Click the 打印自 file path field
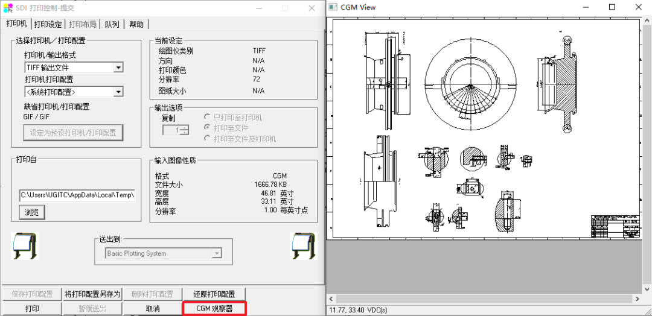Screen dimensions: 652x316 pyautogui.click(x=77, y=195)
